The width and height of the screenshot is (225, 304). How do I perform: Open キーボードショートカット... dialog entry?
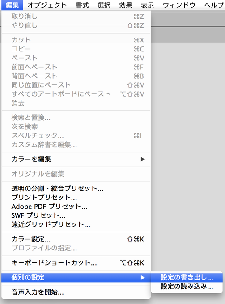pyautogui.click(x=76, y=263)
